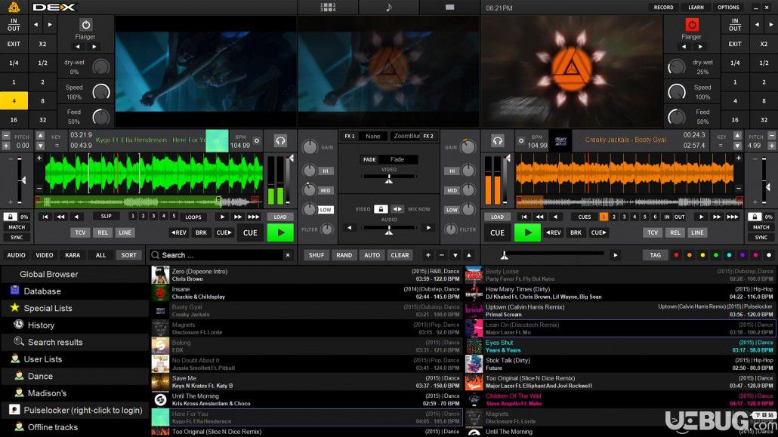
Task: Click right deck BRK button
Action: tap(576, 232)
